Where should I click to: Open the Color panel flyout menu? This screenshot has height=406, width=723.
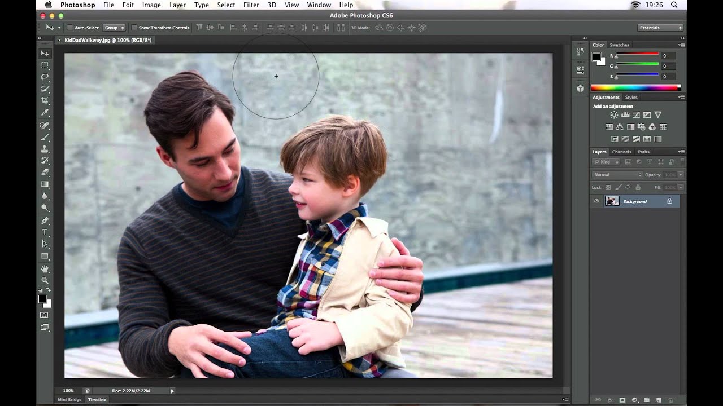(x=681, y=45)
